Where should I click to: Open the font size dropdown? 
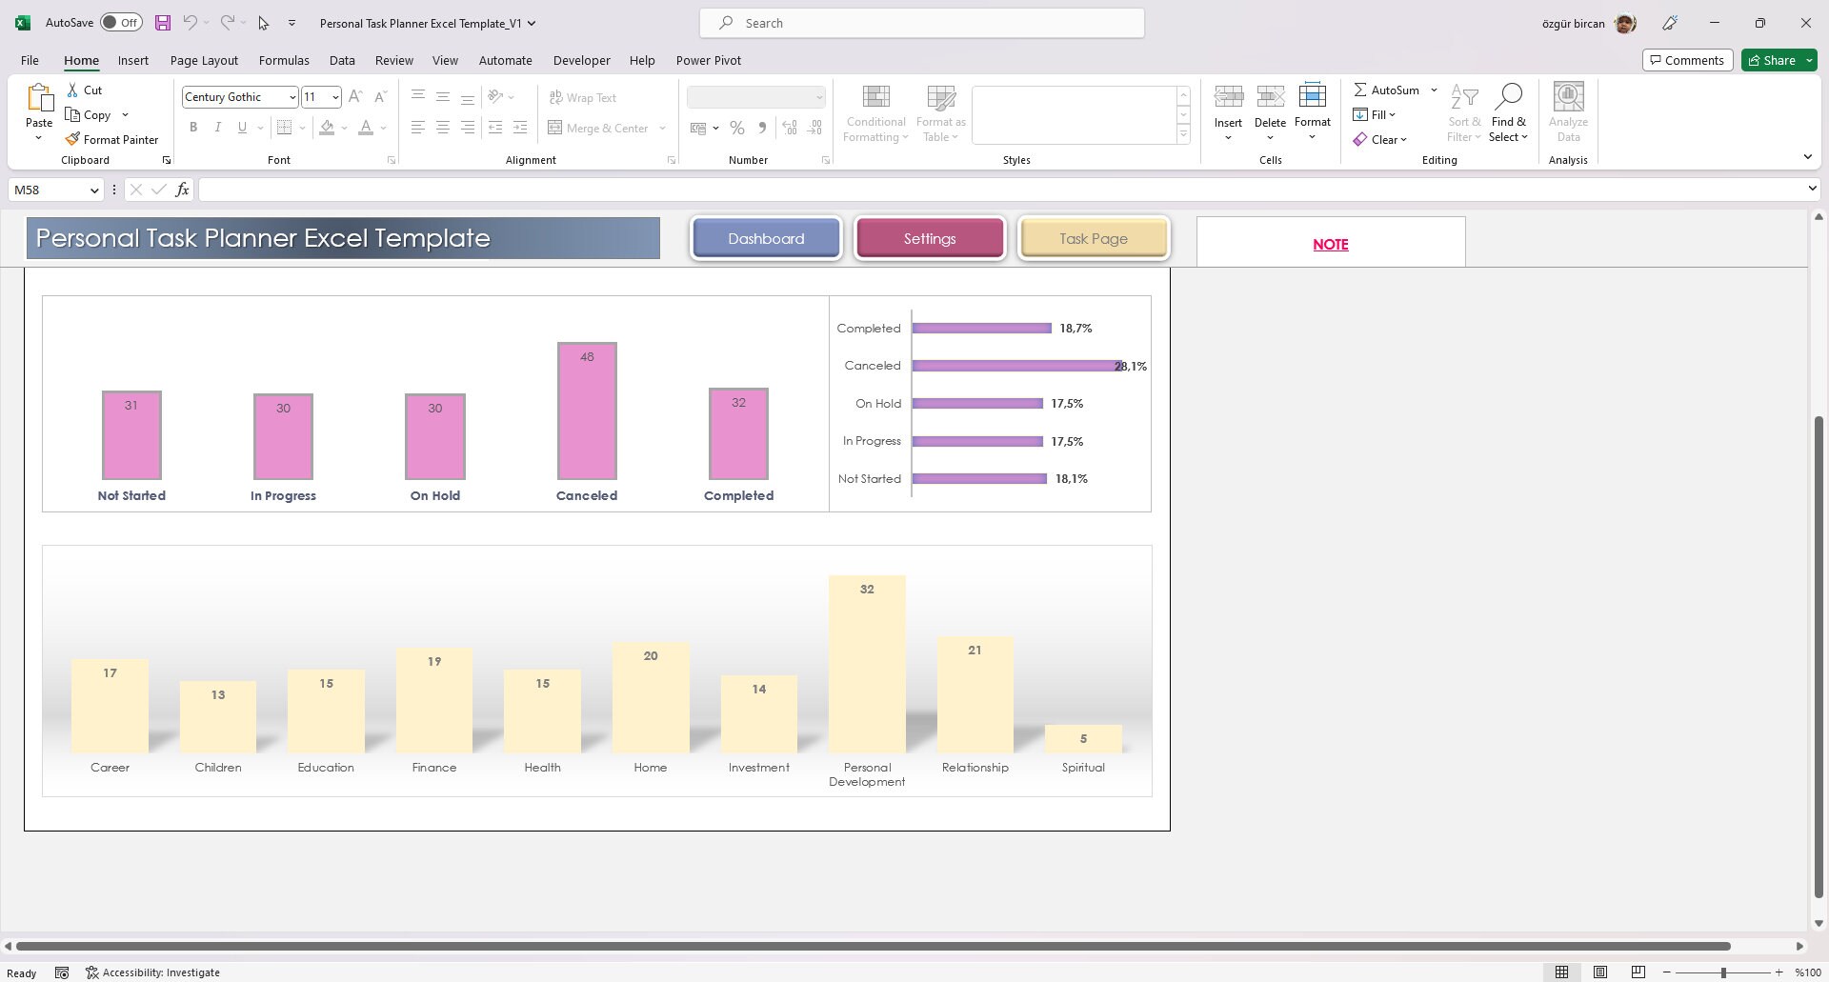[335, 97]
